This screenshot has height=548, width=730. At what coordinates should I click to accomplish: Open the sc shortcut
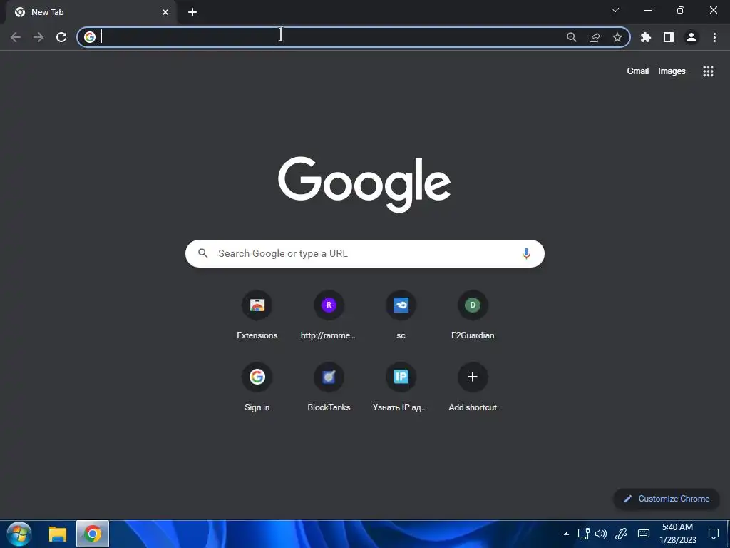click(401, 315)
